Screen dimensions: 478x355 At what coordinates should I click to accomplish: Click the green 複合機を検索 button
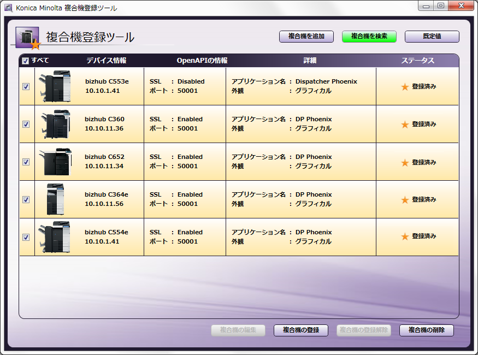(369, 36)
